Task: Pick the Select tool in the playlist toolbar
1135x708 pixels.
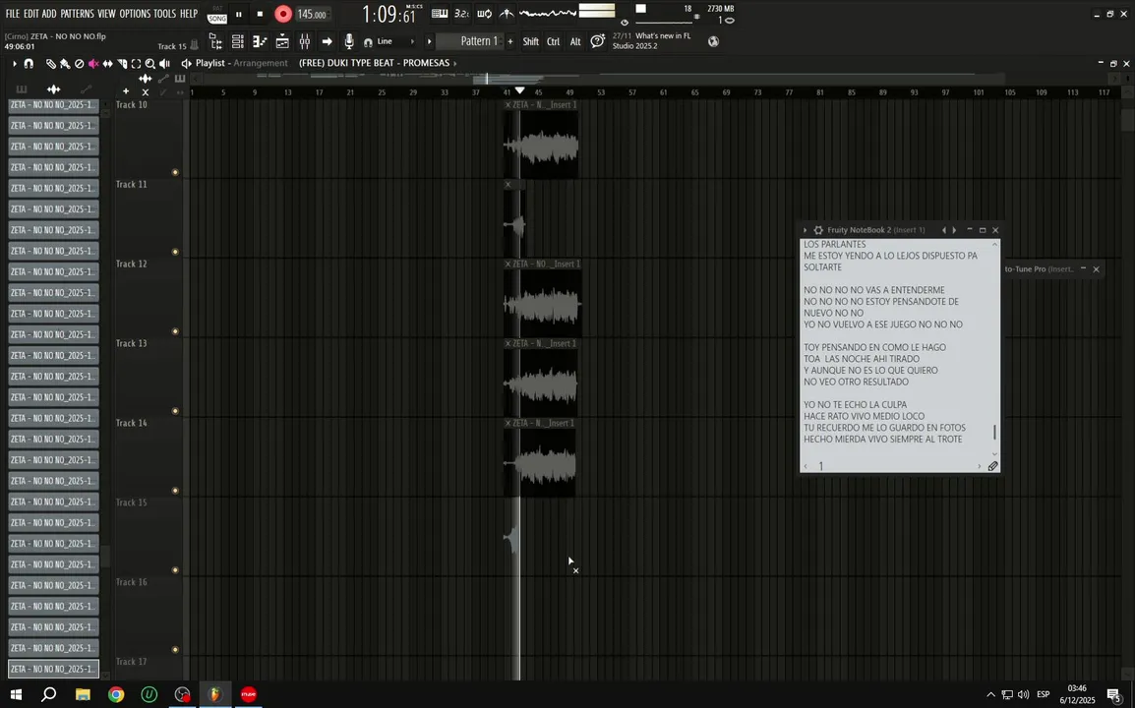Action: click(x=136, y=64)
